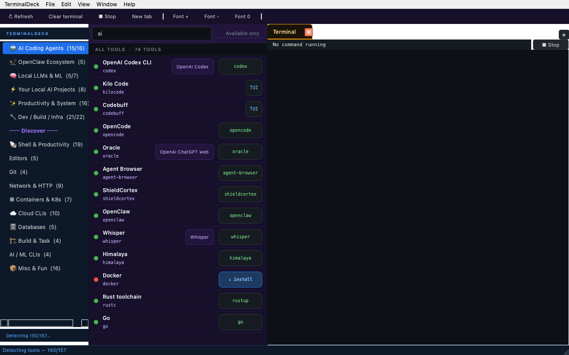Open the Build & Task crane category

click(44, 241)
